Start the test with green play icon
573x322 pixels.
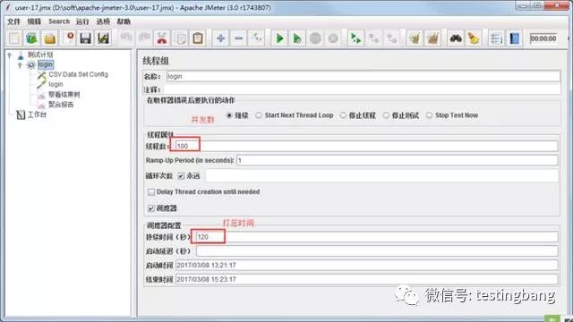coord(279,38)
